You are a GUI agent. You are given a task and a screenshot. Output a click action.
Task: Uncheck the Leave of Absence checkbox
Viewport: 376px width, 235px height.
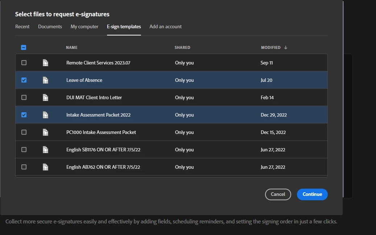click(x=24, y=80)
